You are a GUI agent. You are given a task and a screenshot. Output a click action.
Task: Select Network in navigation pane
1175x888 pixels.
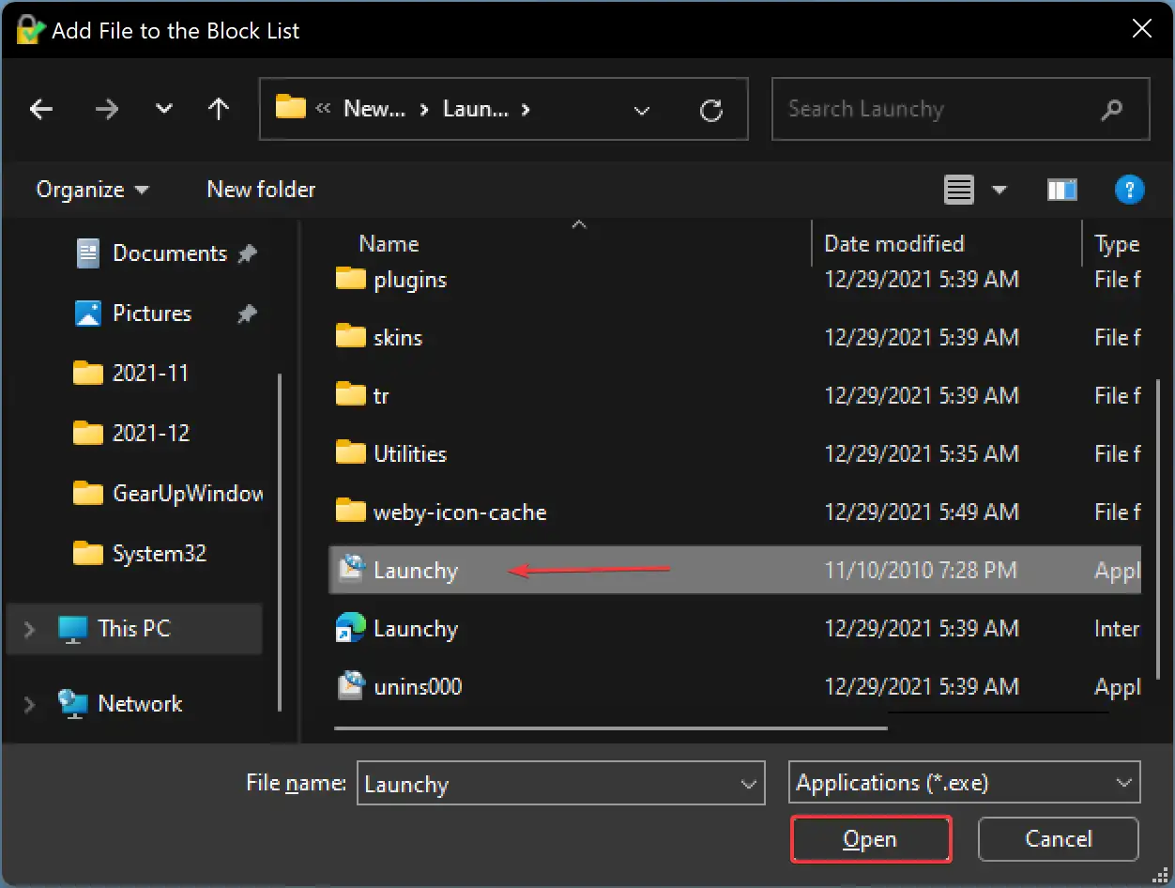pos(140,704)
